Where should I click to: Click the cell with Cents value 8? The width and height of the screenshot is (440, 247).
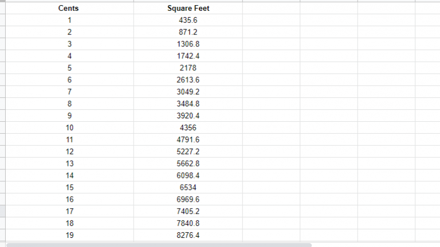click(x=69, y=104)
